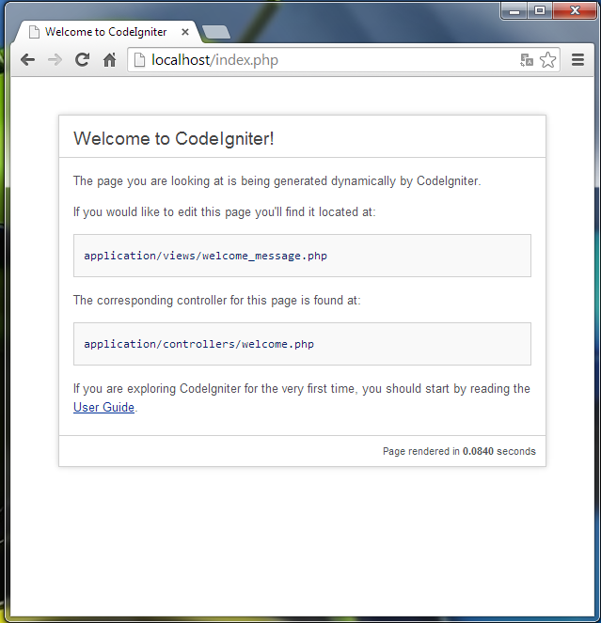Click application/controllers/welcome.php code text
Viewport: 601px width, 623px height.
pyautogui.click(x=198, y=344)
